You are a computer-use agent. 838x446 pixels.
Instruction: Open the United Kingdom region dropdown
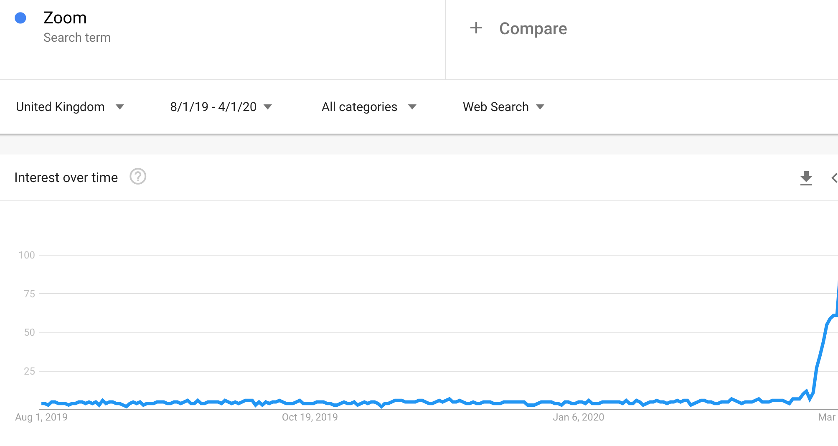pyautogui.click(x=70, y=107)
